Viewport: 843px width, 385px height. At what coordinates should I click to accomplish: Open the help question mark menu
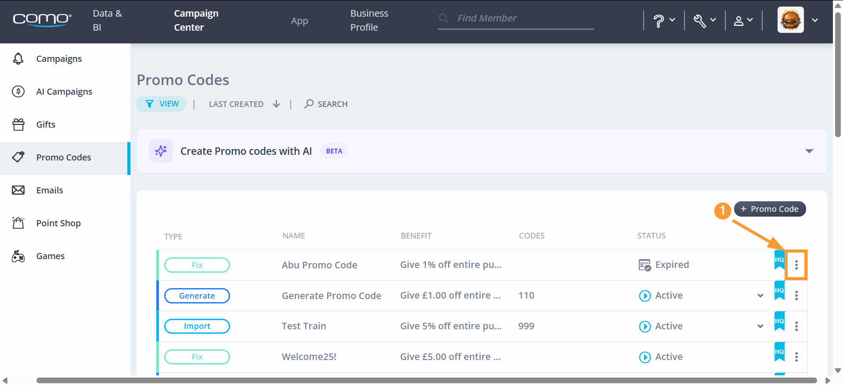coord(664,20)
